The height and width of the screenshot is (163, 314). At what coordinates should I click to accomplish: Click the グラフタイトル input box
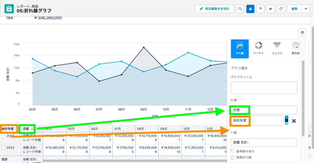tap(264, 88)
